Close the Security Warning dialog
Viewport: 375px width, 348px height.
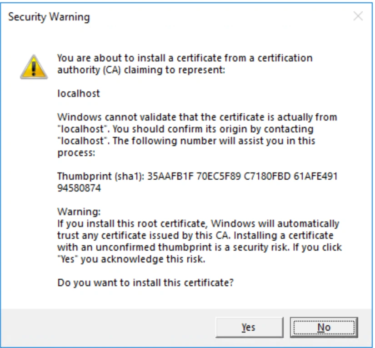358,16
